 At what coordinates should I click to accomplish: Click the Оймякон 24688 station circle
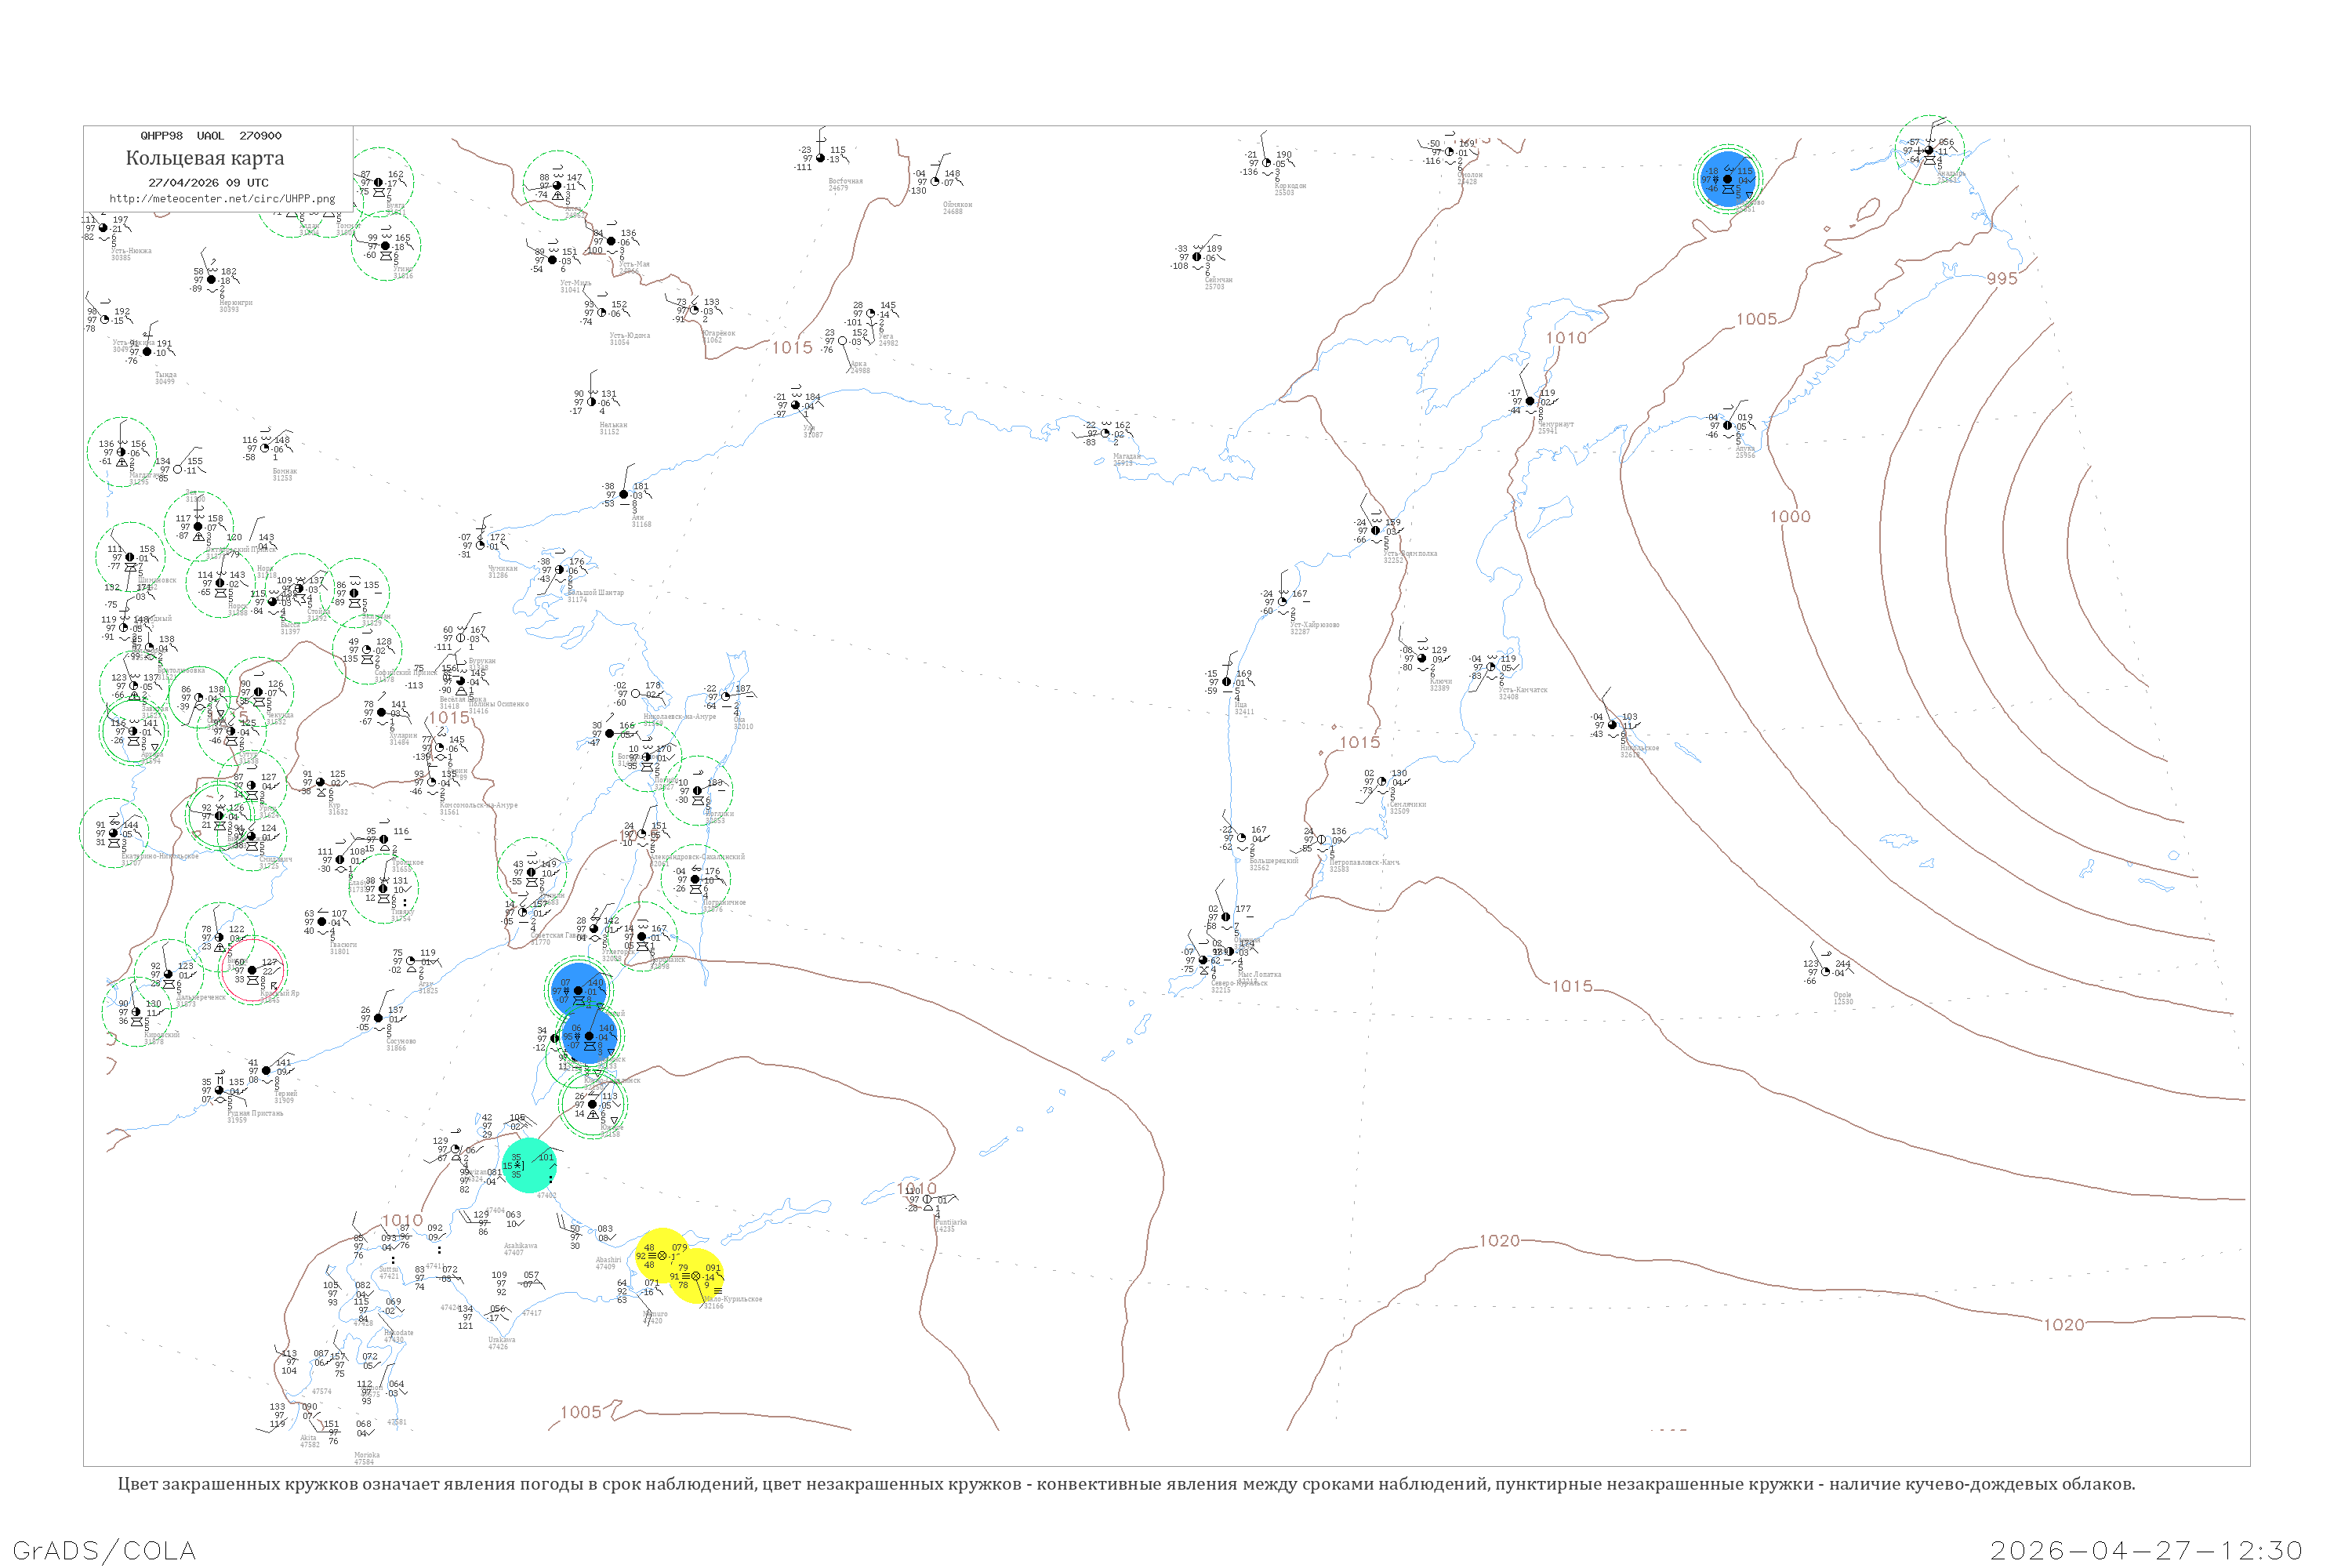point(935,182)
